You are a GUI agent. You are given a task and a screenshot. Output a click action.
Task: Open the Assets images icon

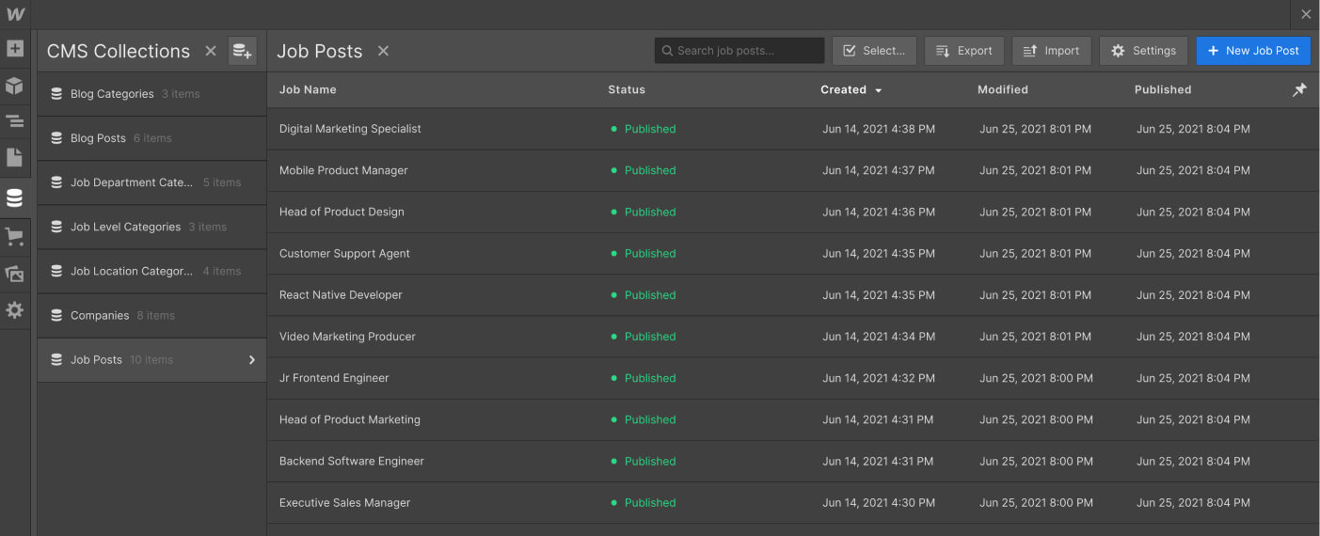click(x=15, y=275)
